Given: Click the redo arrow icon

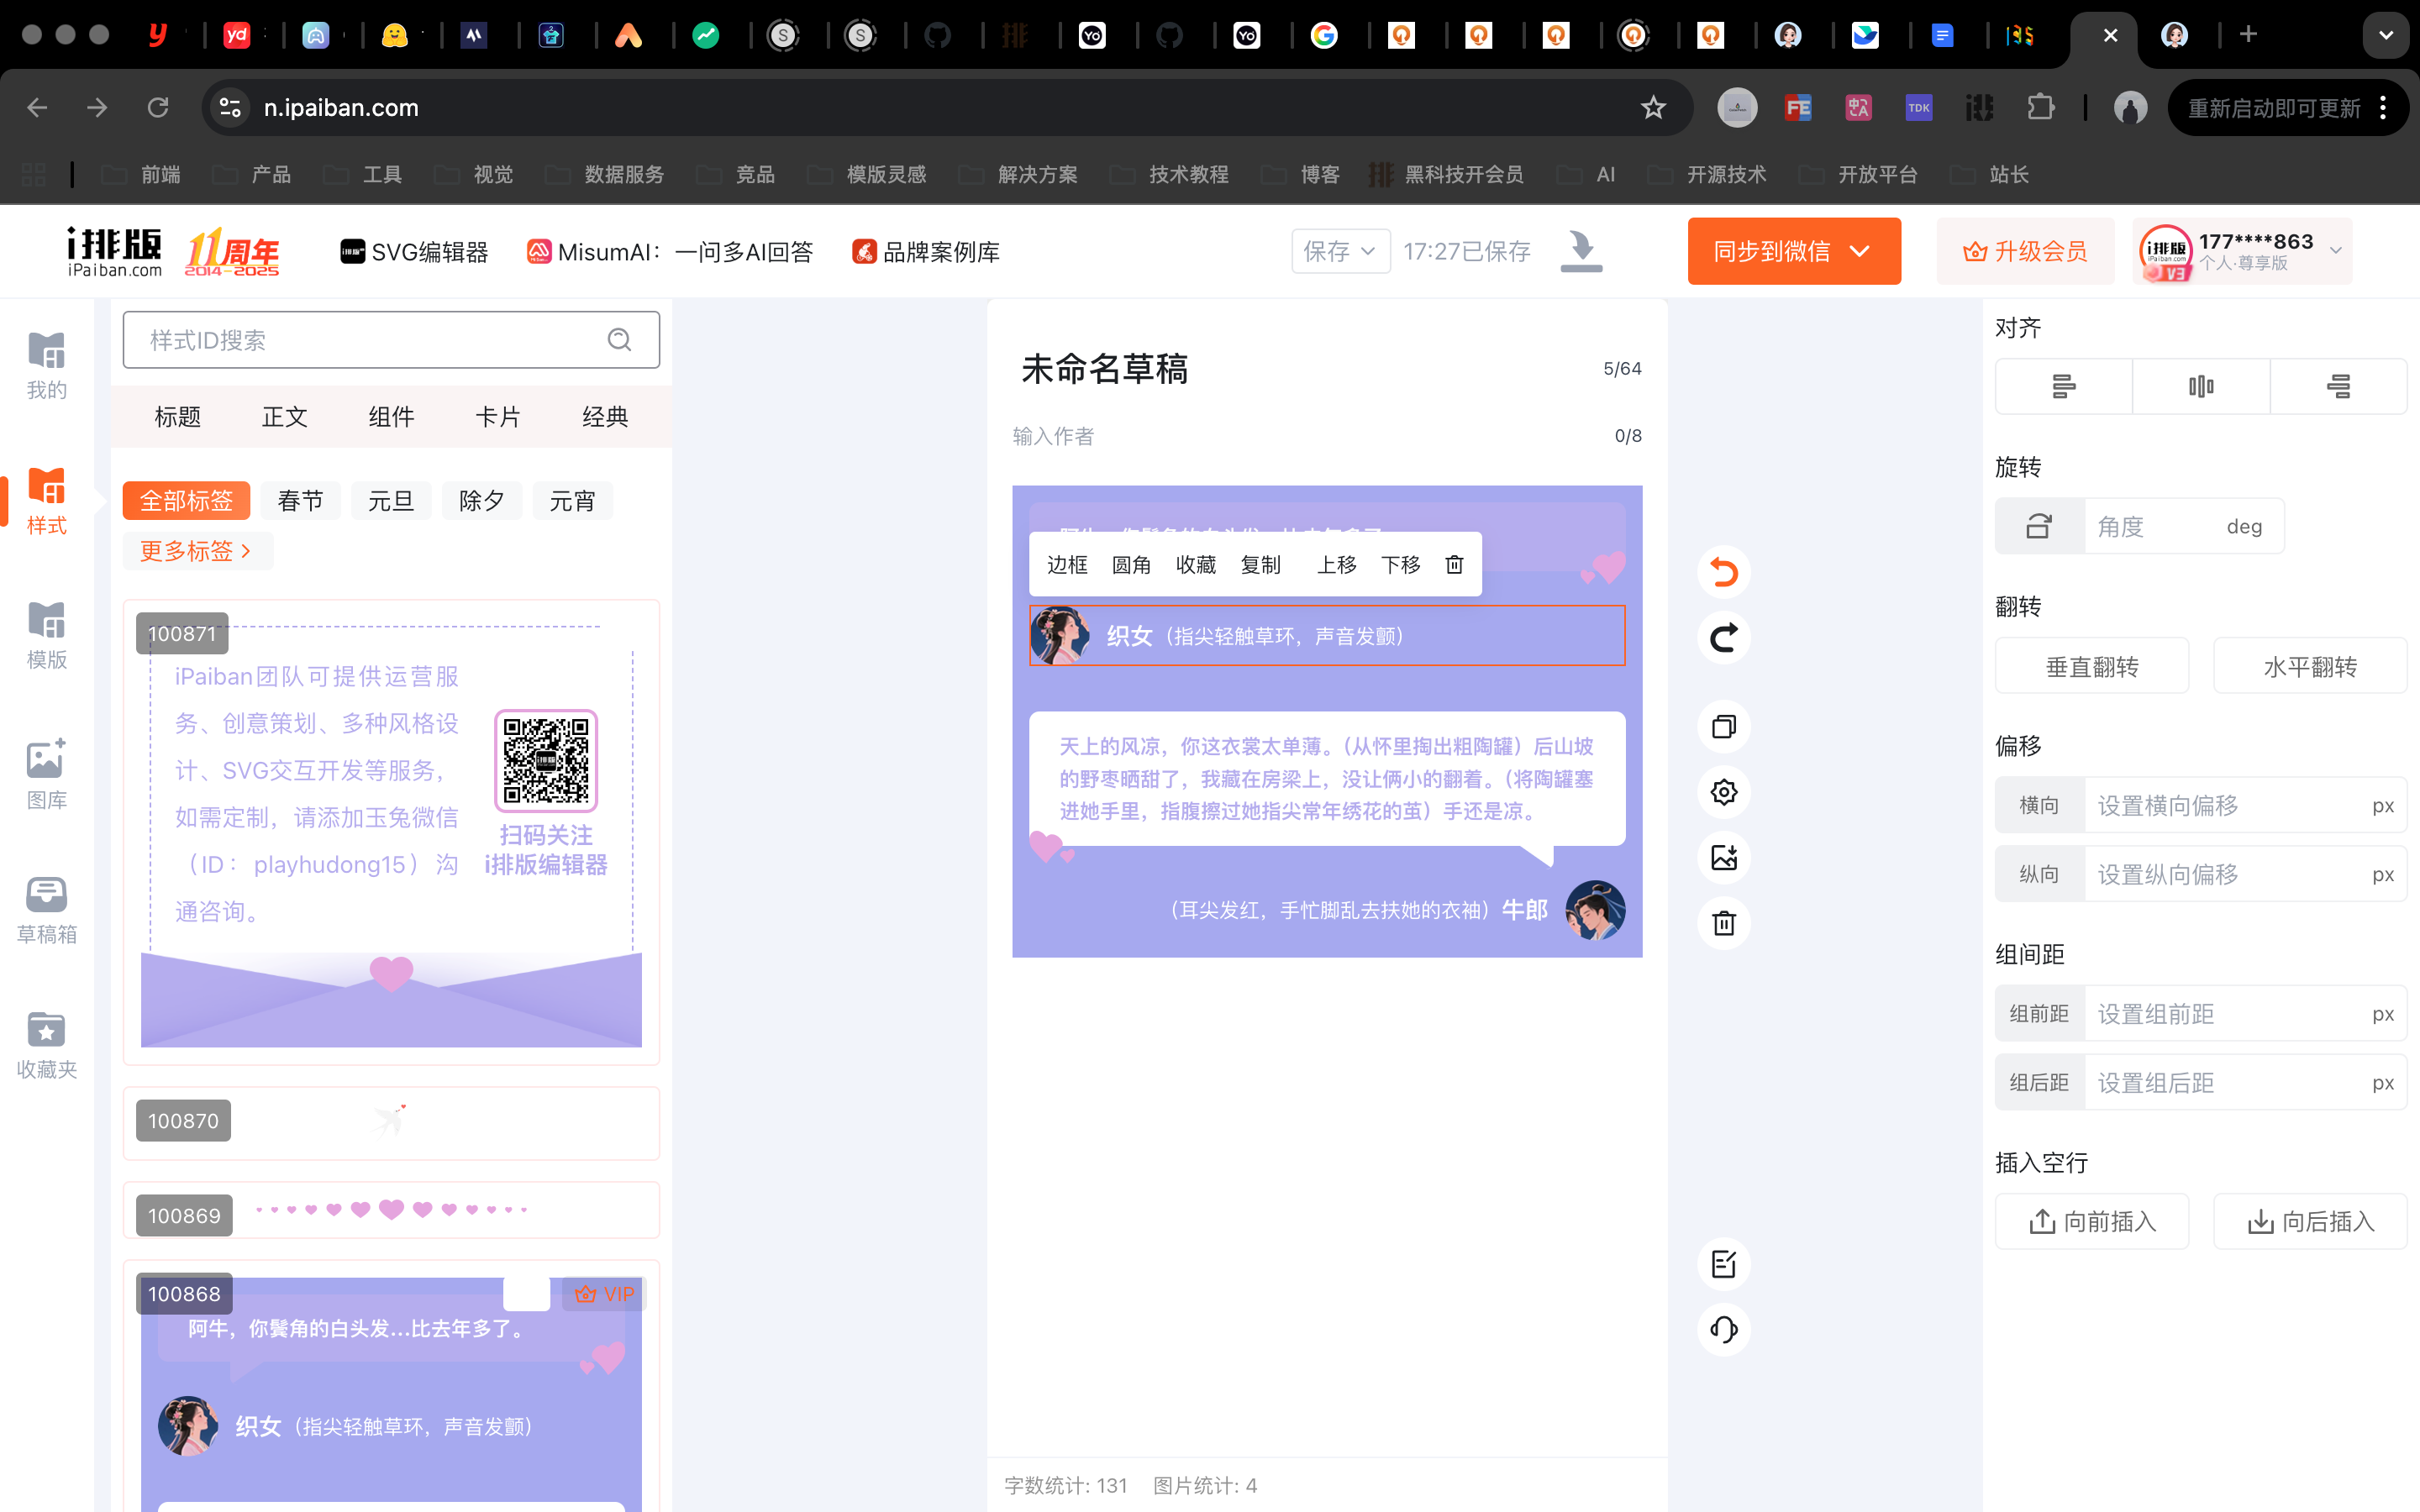Looking at the screenshot, I should pyautogui.click(x=1723, y=637).
